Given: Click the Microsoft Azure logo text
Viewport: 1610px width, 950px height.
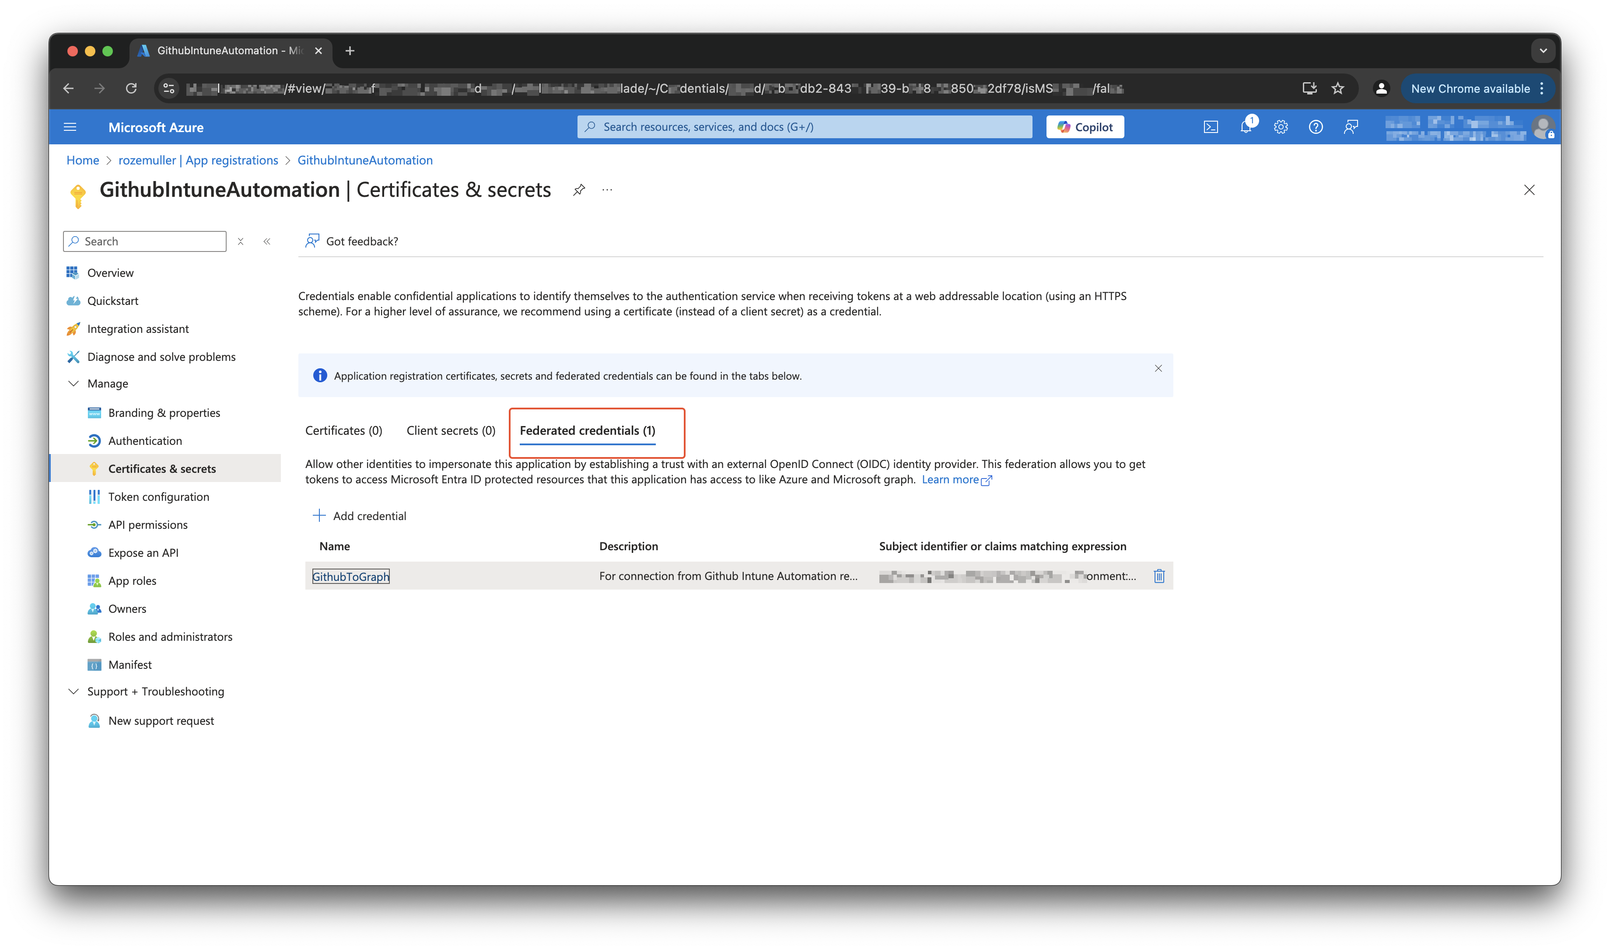Looking at the screenshot, I should [156, 127].
